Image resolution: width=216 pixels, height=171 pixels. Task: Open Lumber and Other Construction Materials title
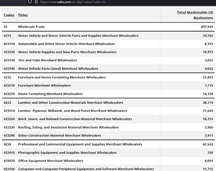click(x=71, y=103)
